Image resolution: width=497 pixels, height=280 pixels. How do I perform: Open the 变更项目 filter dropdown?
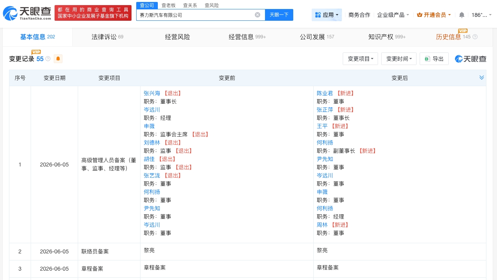pos(360,59)
